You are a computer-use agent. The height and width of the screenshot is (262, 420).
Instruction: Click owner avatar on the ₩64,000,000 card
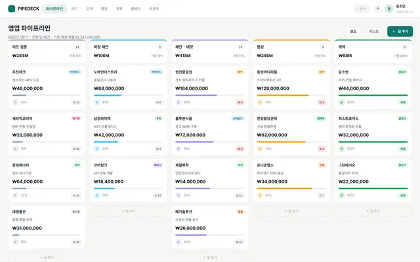point(15,195)
